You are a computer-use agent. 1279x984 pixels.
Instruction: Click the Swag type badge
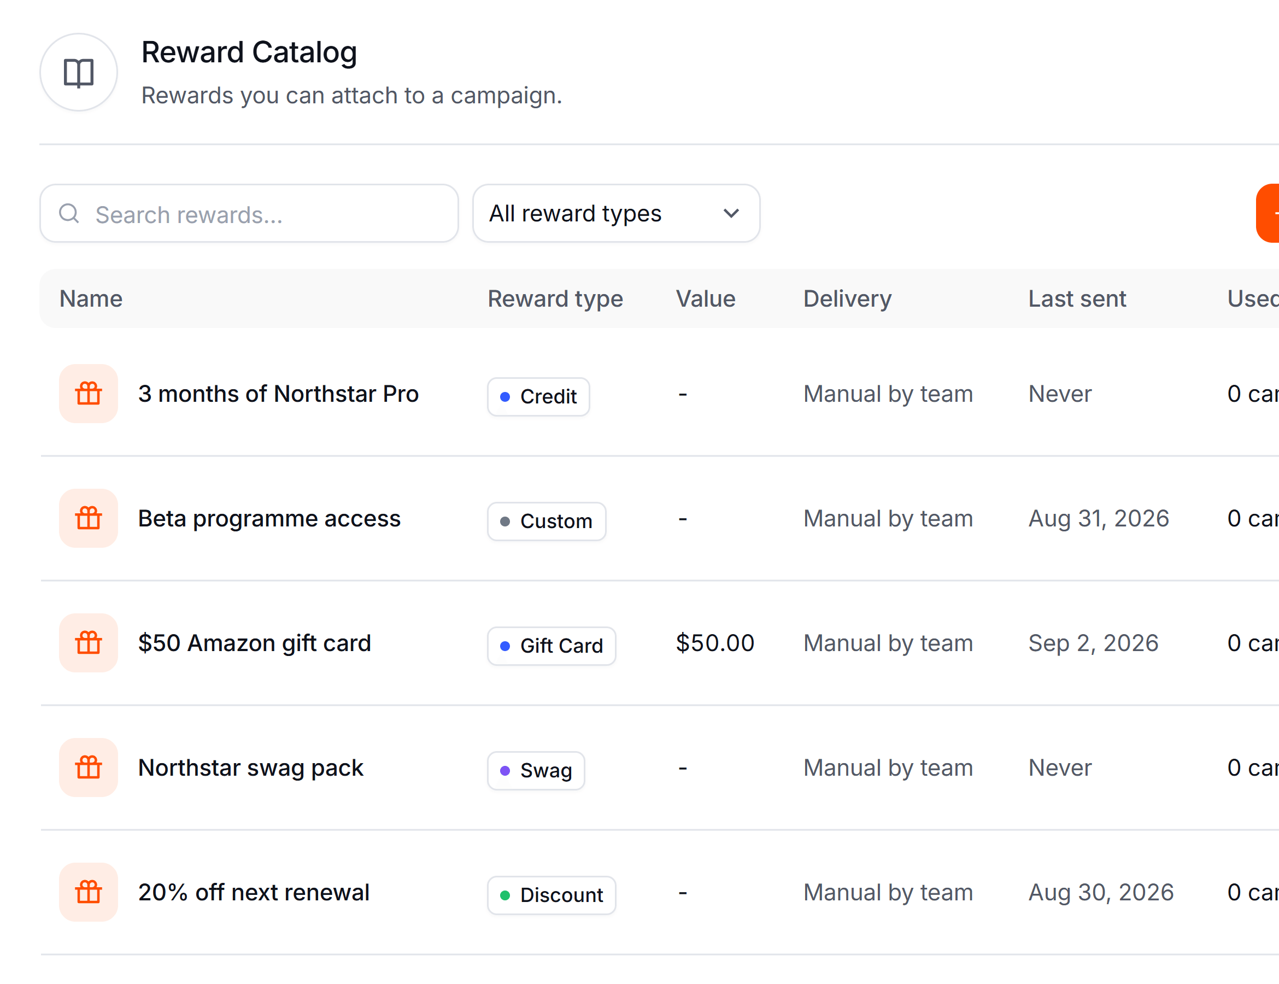coord(536,771)
